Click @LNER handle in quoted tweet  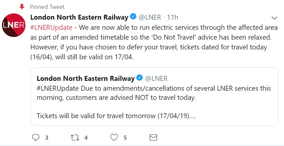(x=156, y=78)
